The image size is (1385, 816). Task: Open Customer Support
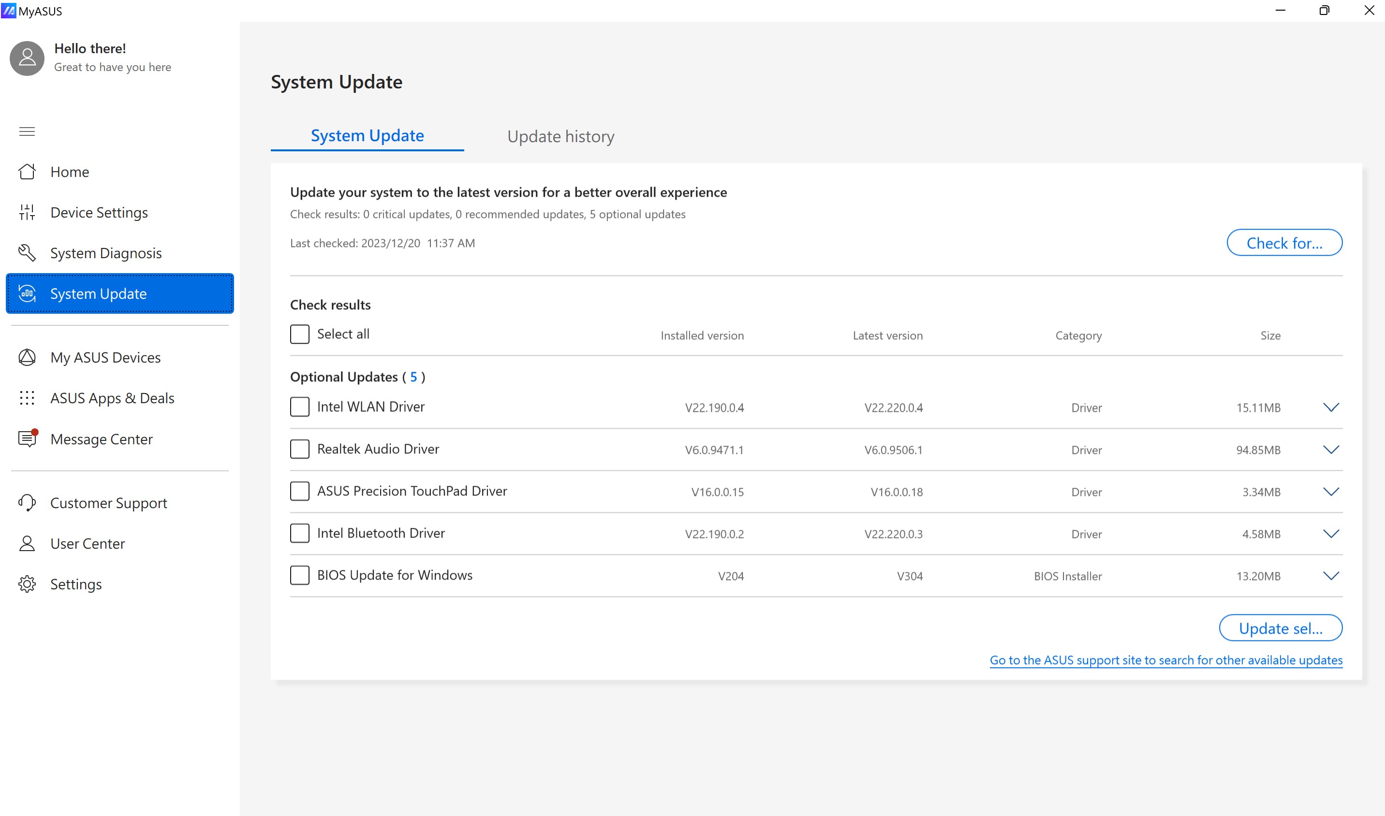[108, 502]
